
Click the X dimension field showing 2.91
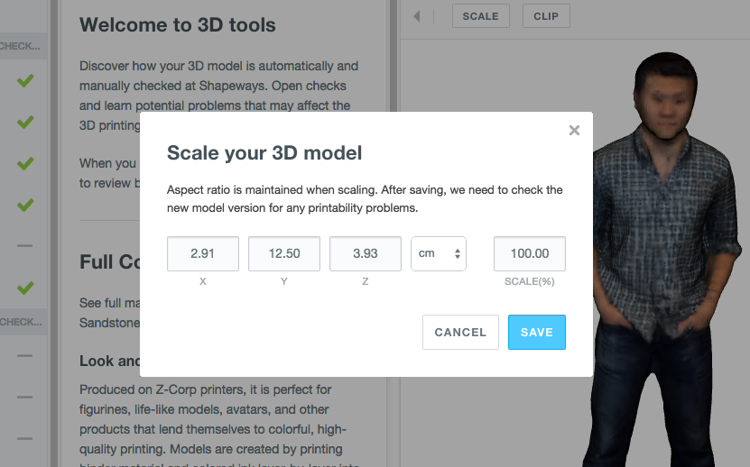click(x=203, y=254)
